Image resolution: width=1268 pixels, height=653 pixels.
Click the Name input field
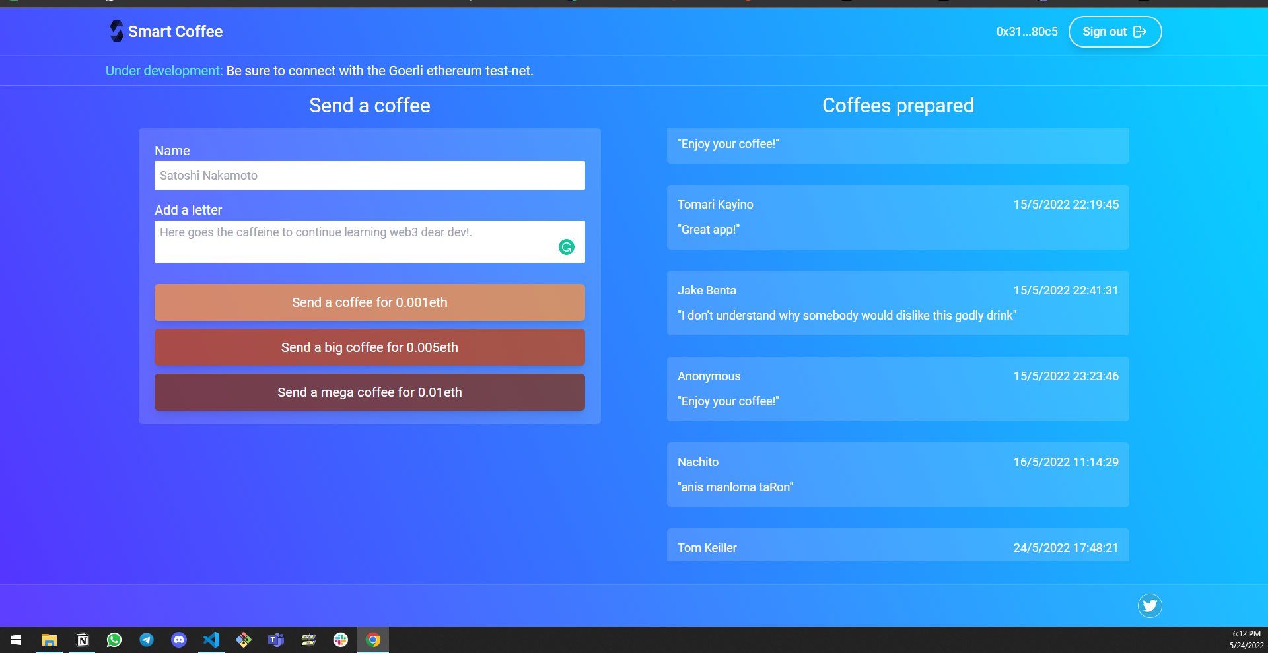(369, 176)
